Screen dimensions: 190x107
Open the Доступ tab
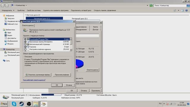pyautogui.click(x=95, y=29)
